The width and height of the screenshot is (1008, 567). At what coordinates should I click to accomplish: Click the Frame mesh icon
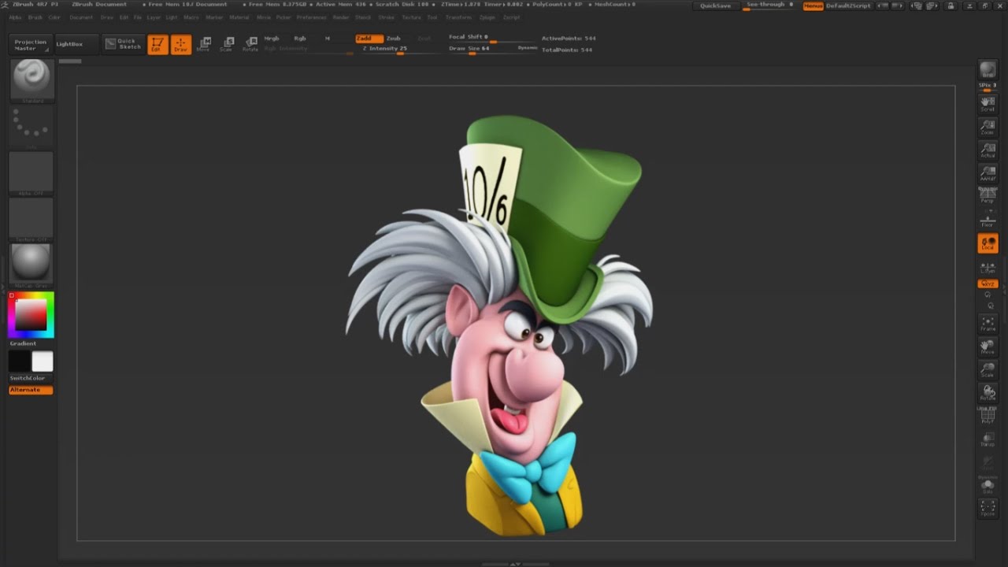988,323
